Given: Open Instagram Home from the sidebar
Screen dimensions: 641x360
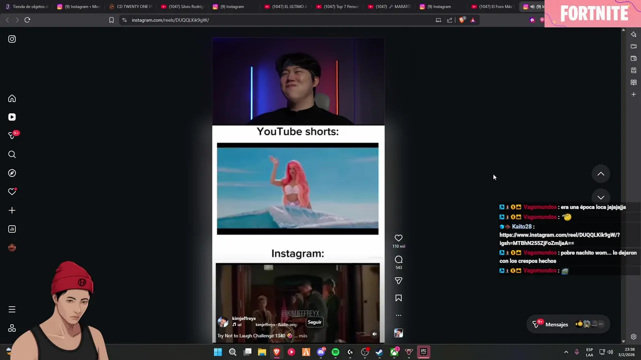Looking at the screenshot, I should pos(12,98).
